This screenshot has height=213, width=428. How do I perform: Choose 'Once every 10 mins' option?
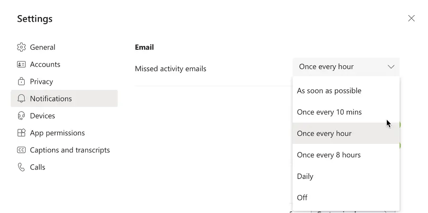click(x=329, y=112)
